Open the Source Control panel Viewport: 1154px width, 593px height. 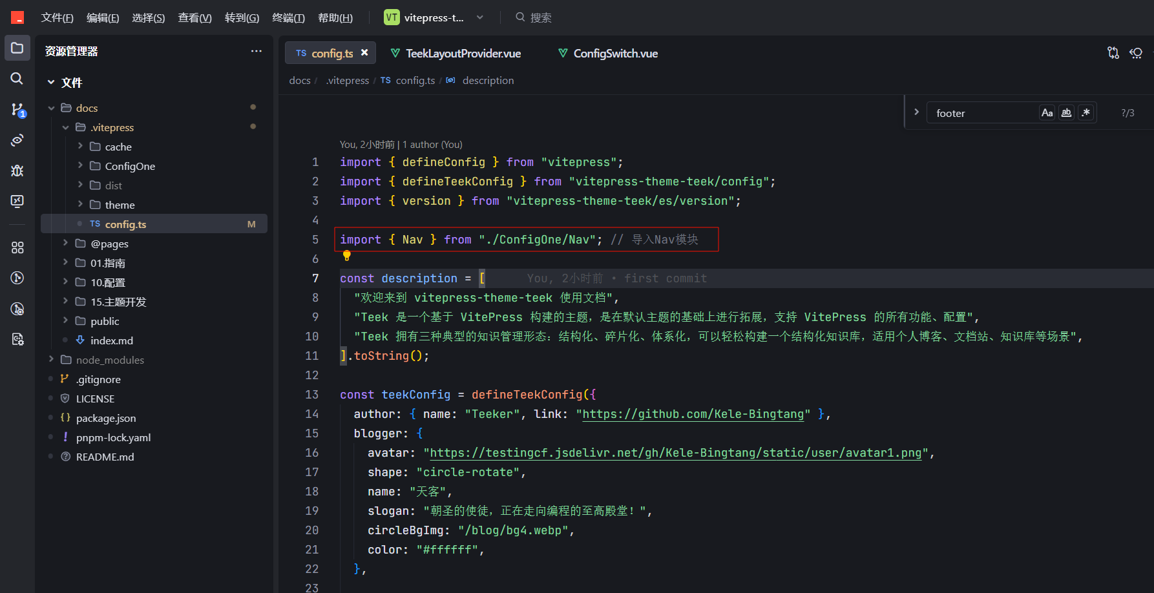tap(17, 109)
